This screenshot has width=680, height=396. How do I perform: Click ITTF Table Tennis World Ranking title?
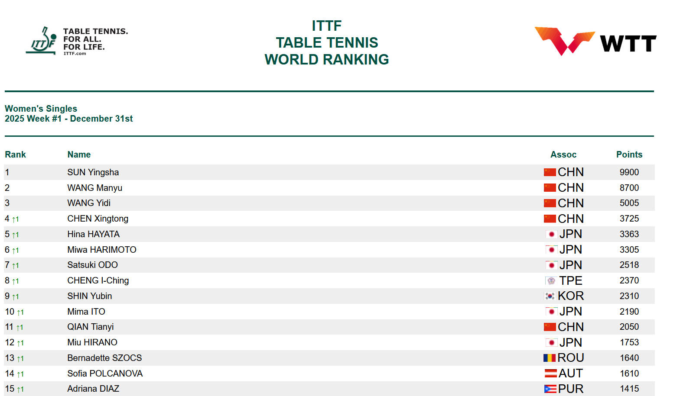[x=326, y=42]
